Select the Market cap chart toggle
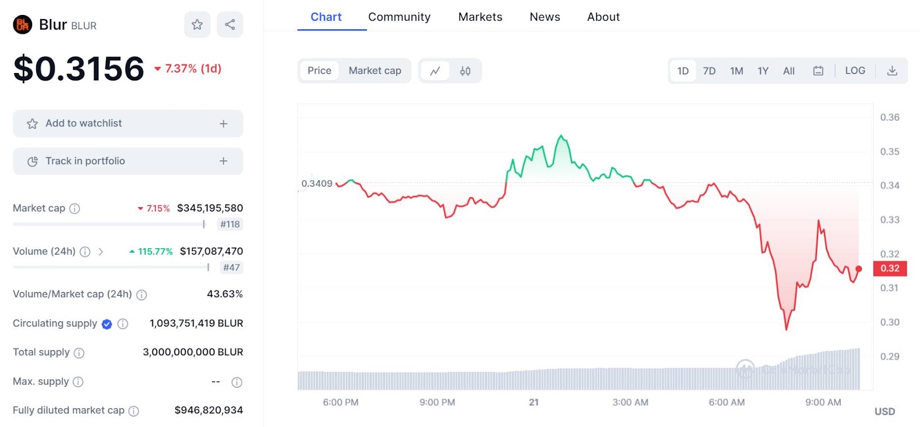 [375, 71]
